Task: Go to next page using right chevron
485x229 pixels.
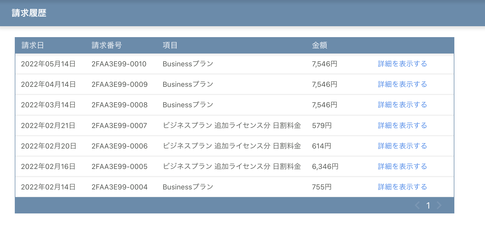Action: pyautogui.click(x=439, y=205)
